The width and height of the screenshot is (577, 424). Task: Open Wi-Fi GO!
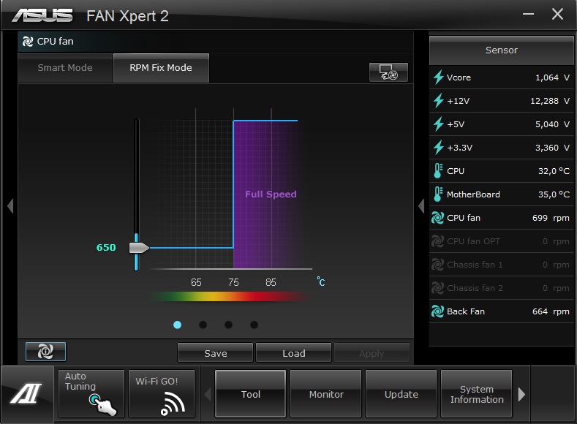(162, 393)
